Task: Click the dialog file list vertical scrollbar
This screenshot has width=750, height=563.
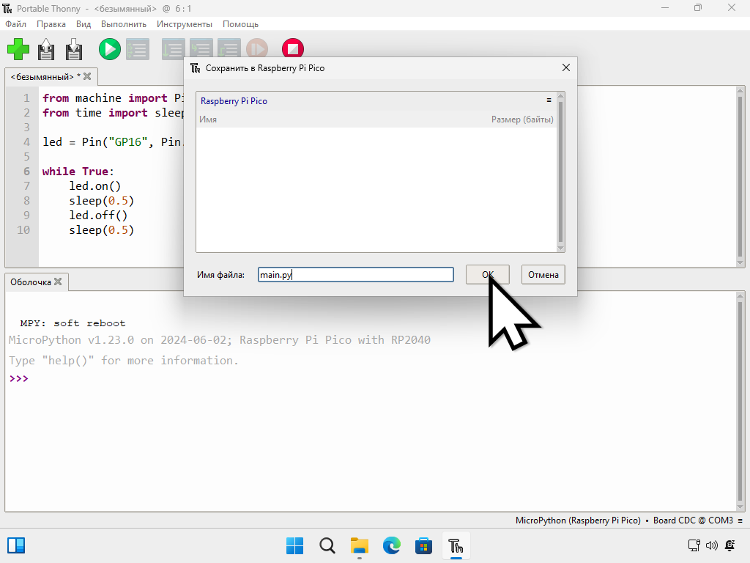Action: point(560,172)
